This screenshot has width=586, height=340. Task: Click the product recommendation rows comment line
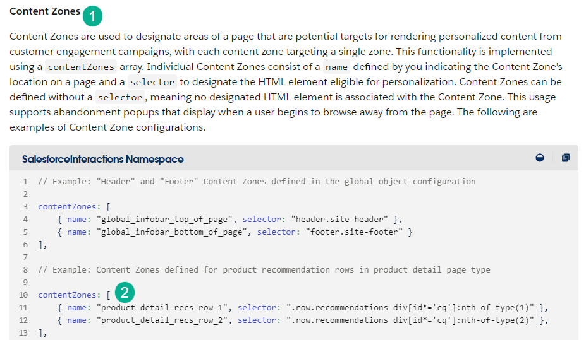(x=264, y=269)
